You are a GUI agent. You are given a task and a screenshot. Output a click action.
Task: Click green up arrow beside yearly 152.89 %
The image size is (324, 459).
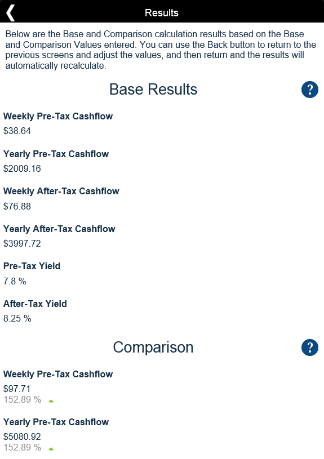pyautogui.click(x=51, y=449)
